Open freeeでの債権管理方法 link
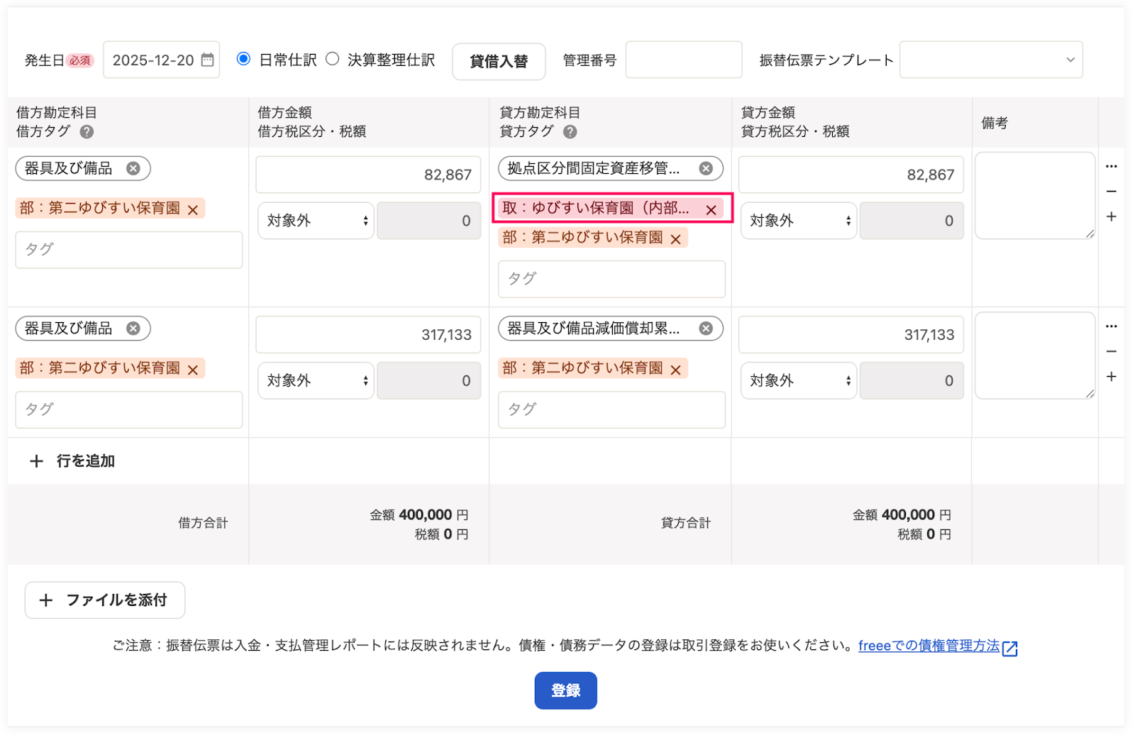Screen dimensions: 1135x738 (x=930, y=646)
